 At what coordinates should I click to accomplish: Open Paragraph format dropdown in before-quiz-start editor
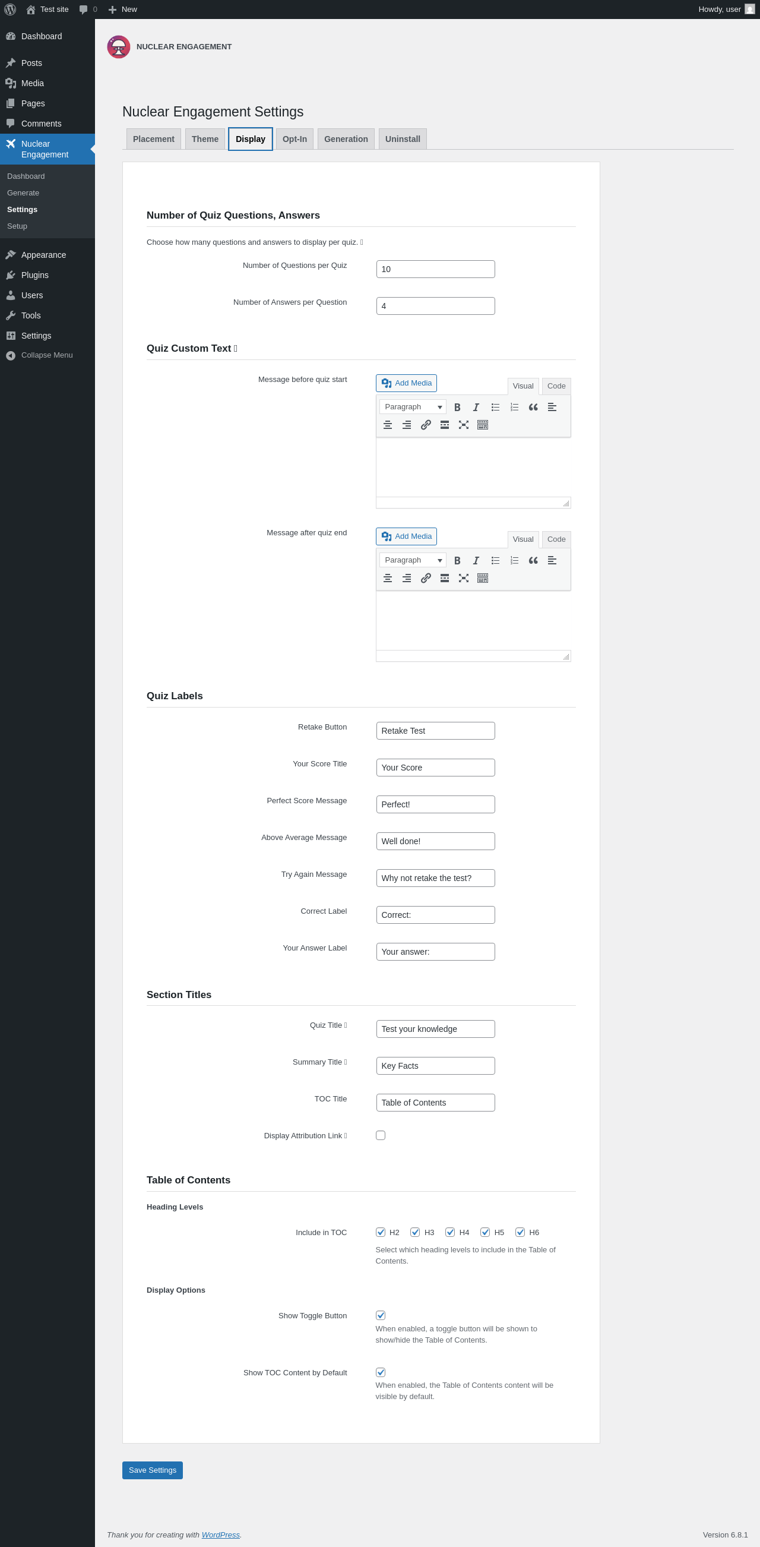[413, 407]
